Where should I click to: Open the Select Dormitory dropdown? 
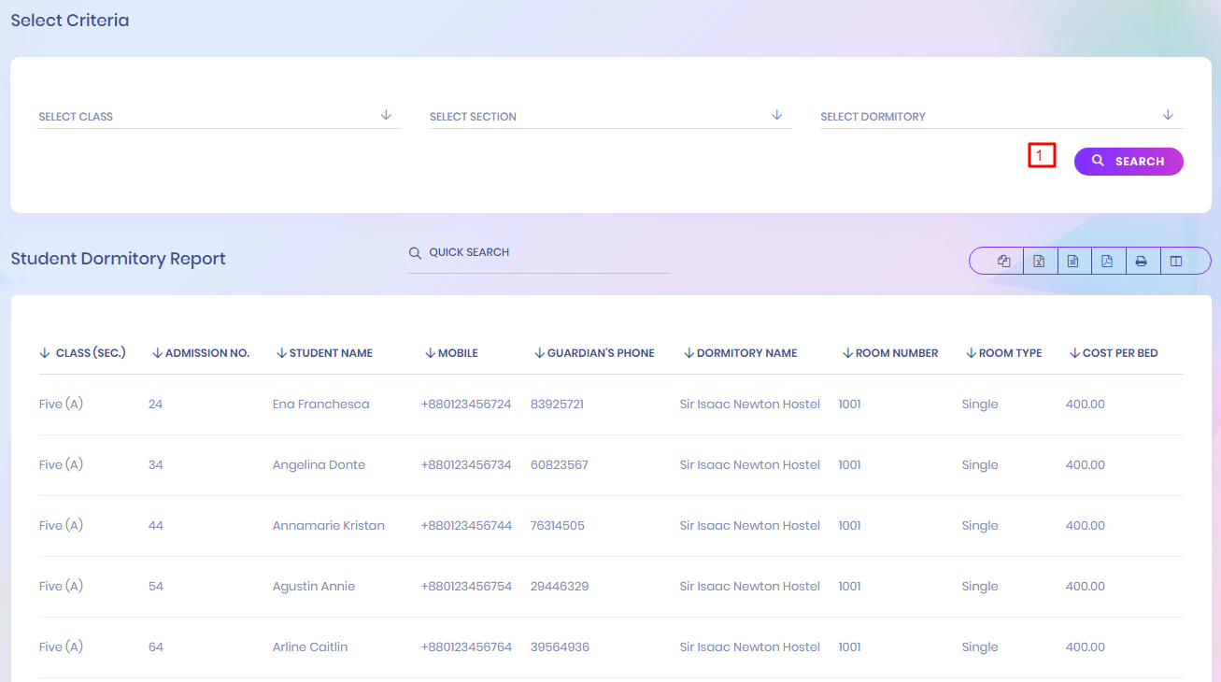[1001, 116]
